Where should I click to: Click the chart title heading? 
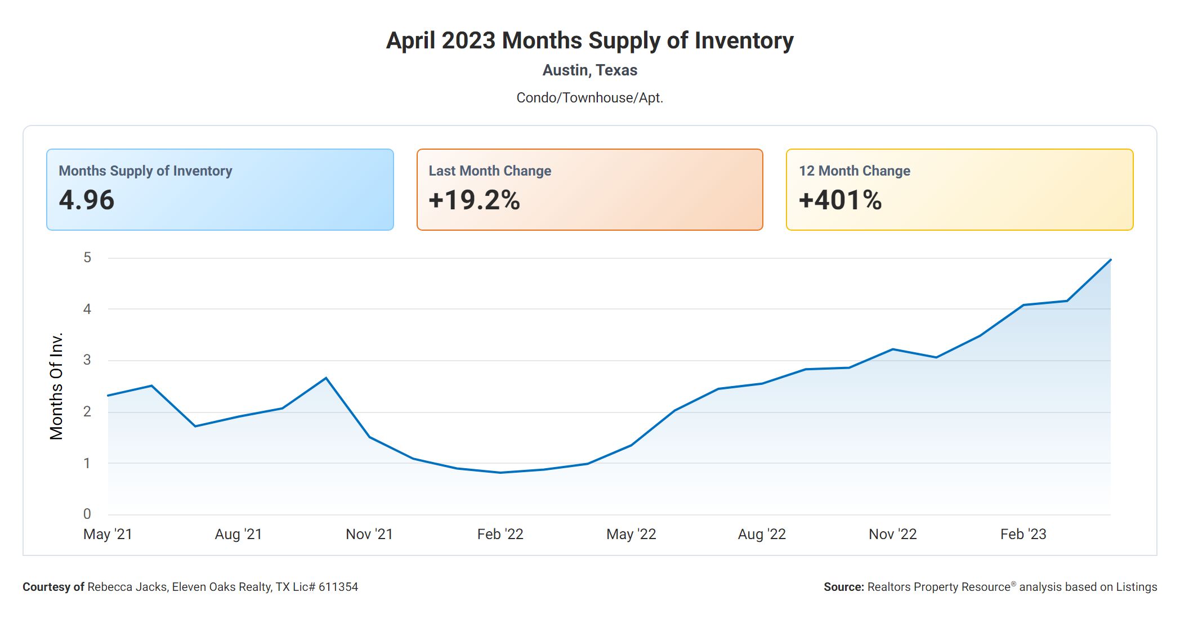(589, 41)
